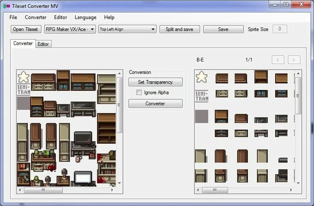Minimize the Tileset Converter MV window
The width and height of the screenshot is (314, 206).
click(x=275, y=4)
